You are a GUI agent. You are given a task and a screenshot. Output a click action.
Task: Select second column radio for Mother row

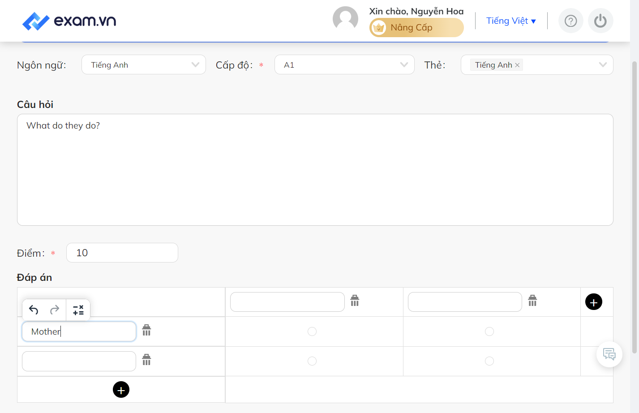tap(489, 331)
